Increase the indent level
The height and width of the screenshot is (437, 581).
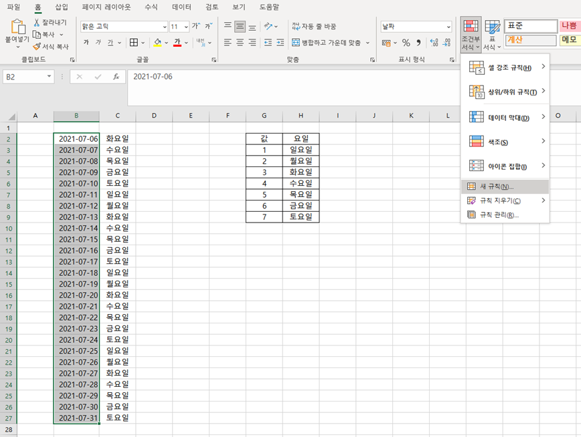click(280, 43)
